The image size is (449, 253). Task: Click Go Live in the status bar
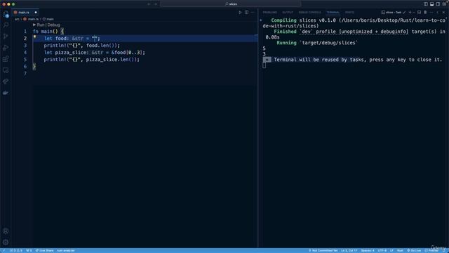[414, 250]
